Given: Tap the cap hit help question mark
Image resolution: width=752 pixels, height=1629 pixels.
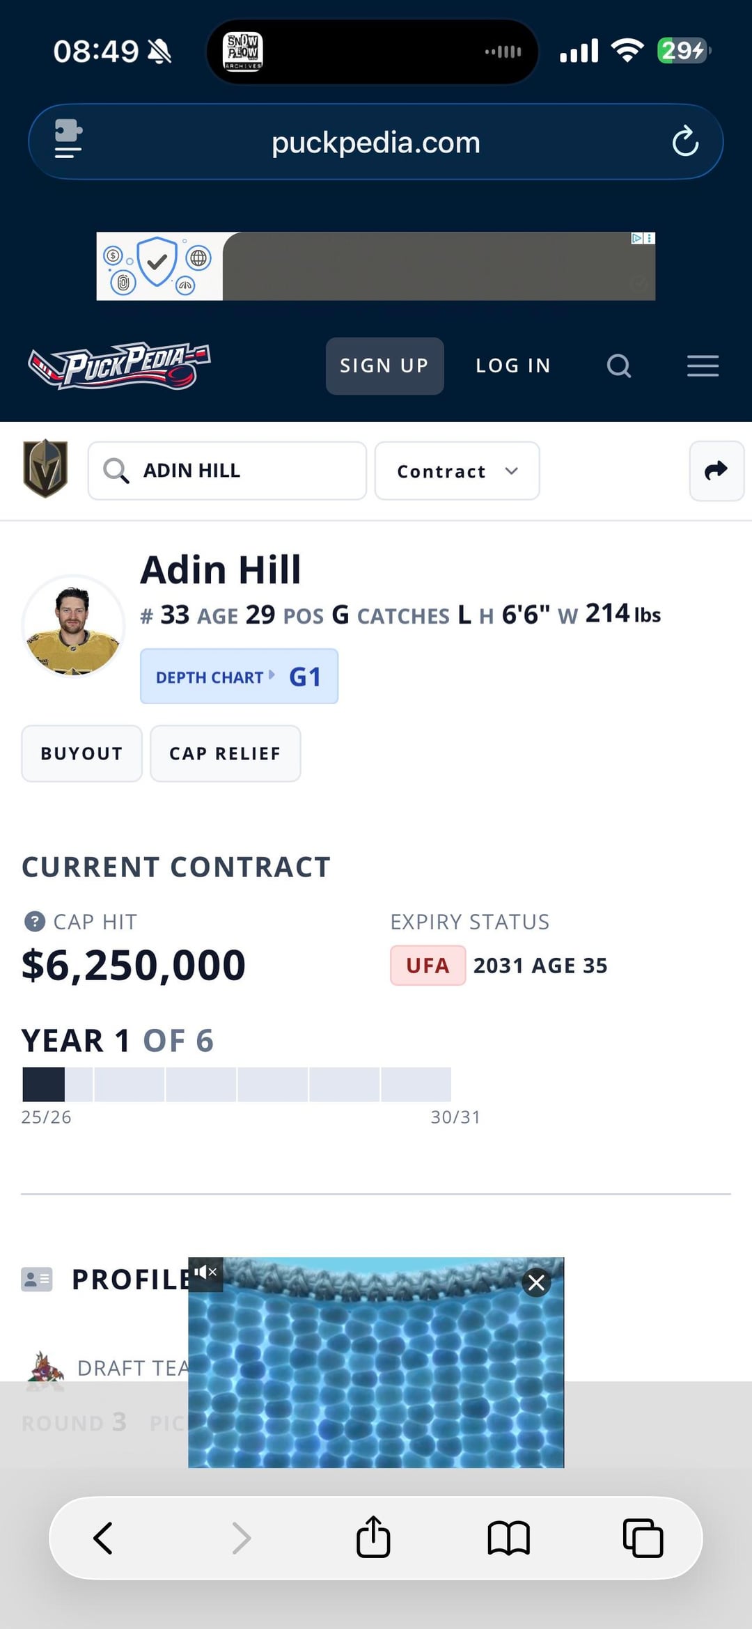Looking at the screenshot, I should point(35,922).
